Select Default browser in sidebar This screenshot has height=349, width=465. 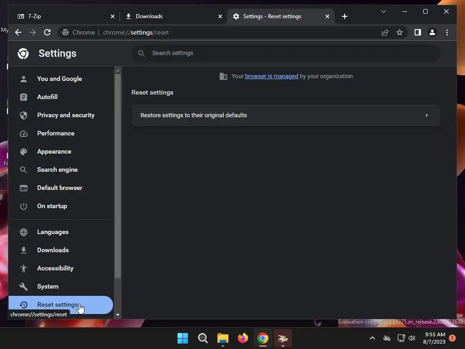pos(61,188)
